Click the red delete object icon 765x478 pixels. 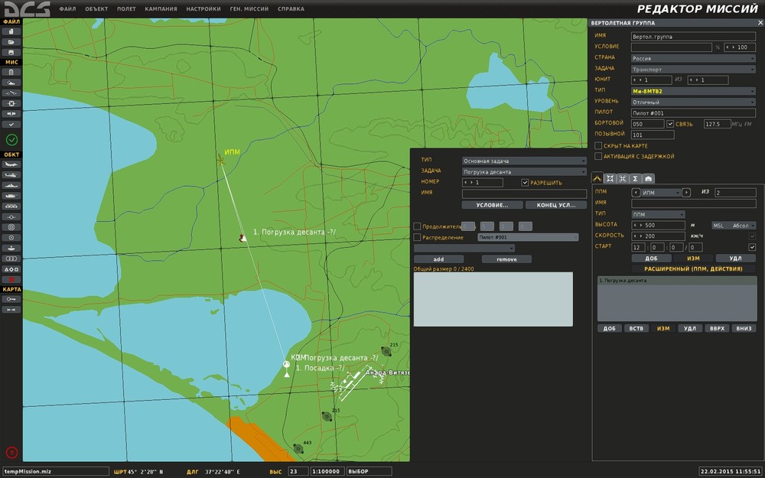click(11, 280)
